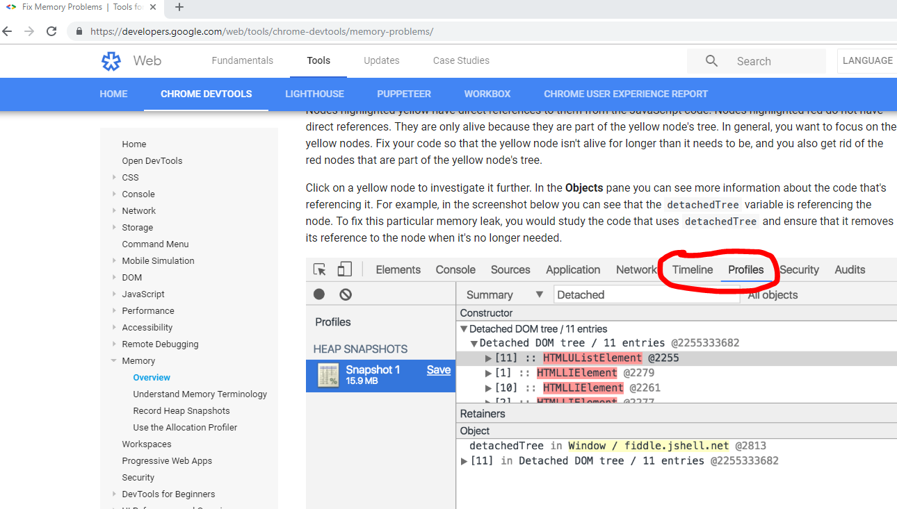The height and width of the screenshot is (509, 897).
Task: Reload the page with the refresh icon
Action: pos(49,31)
